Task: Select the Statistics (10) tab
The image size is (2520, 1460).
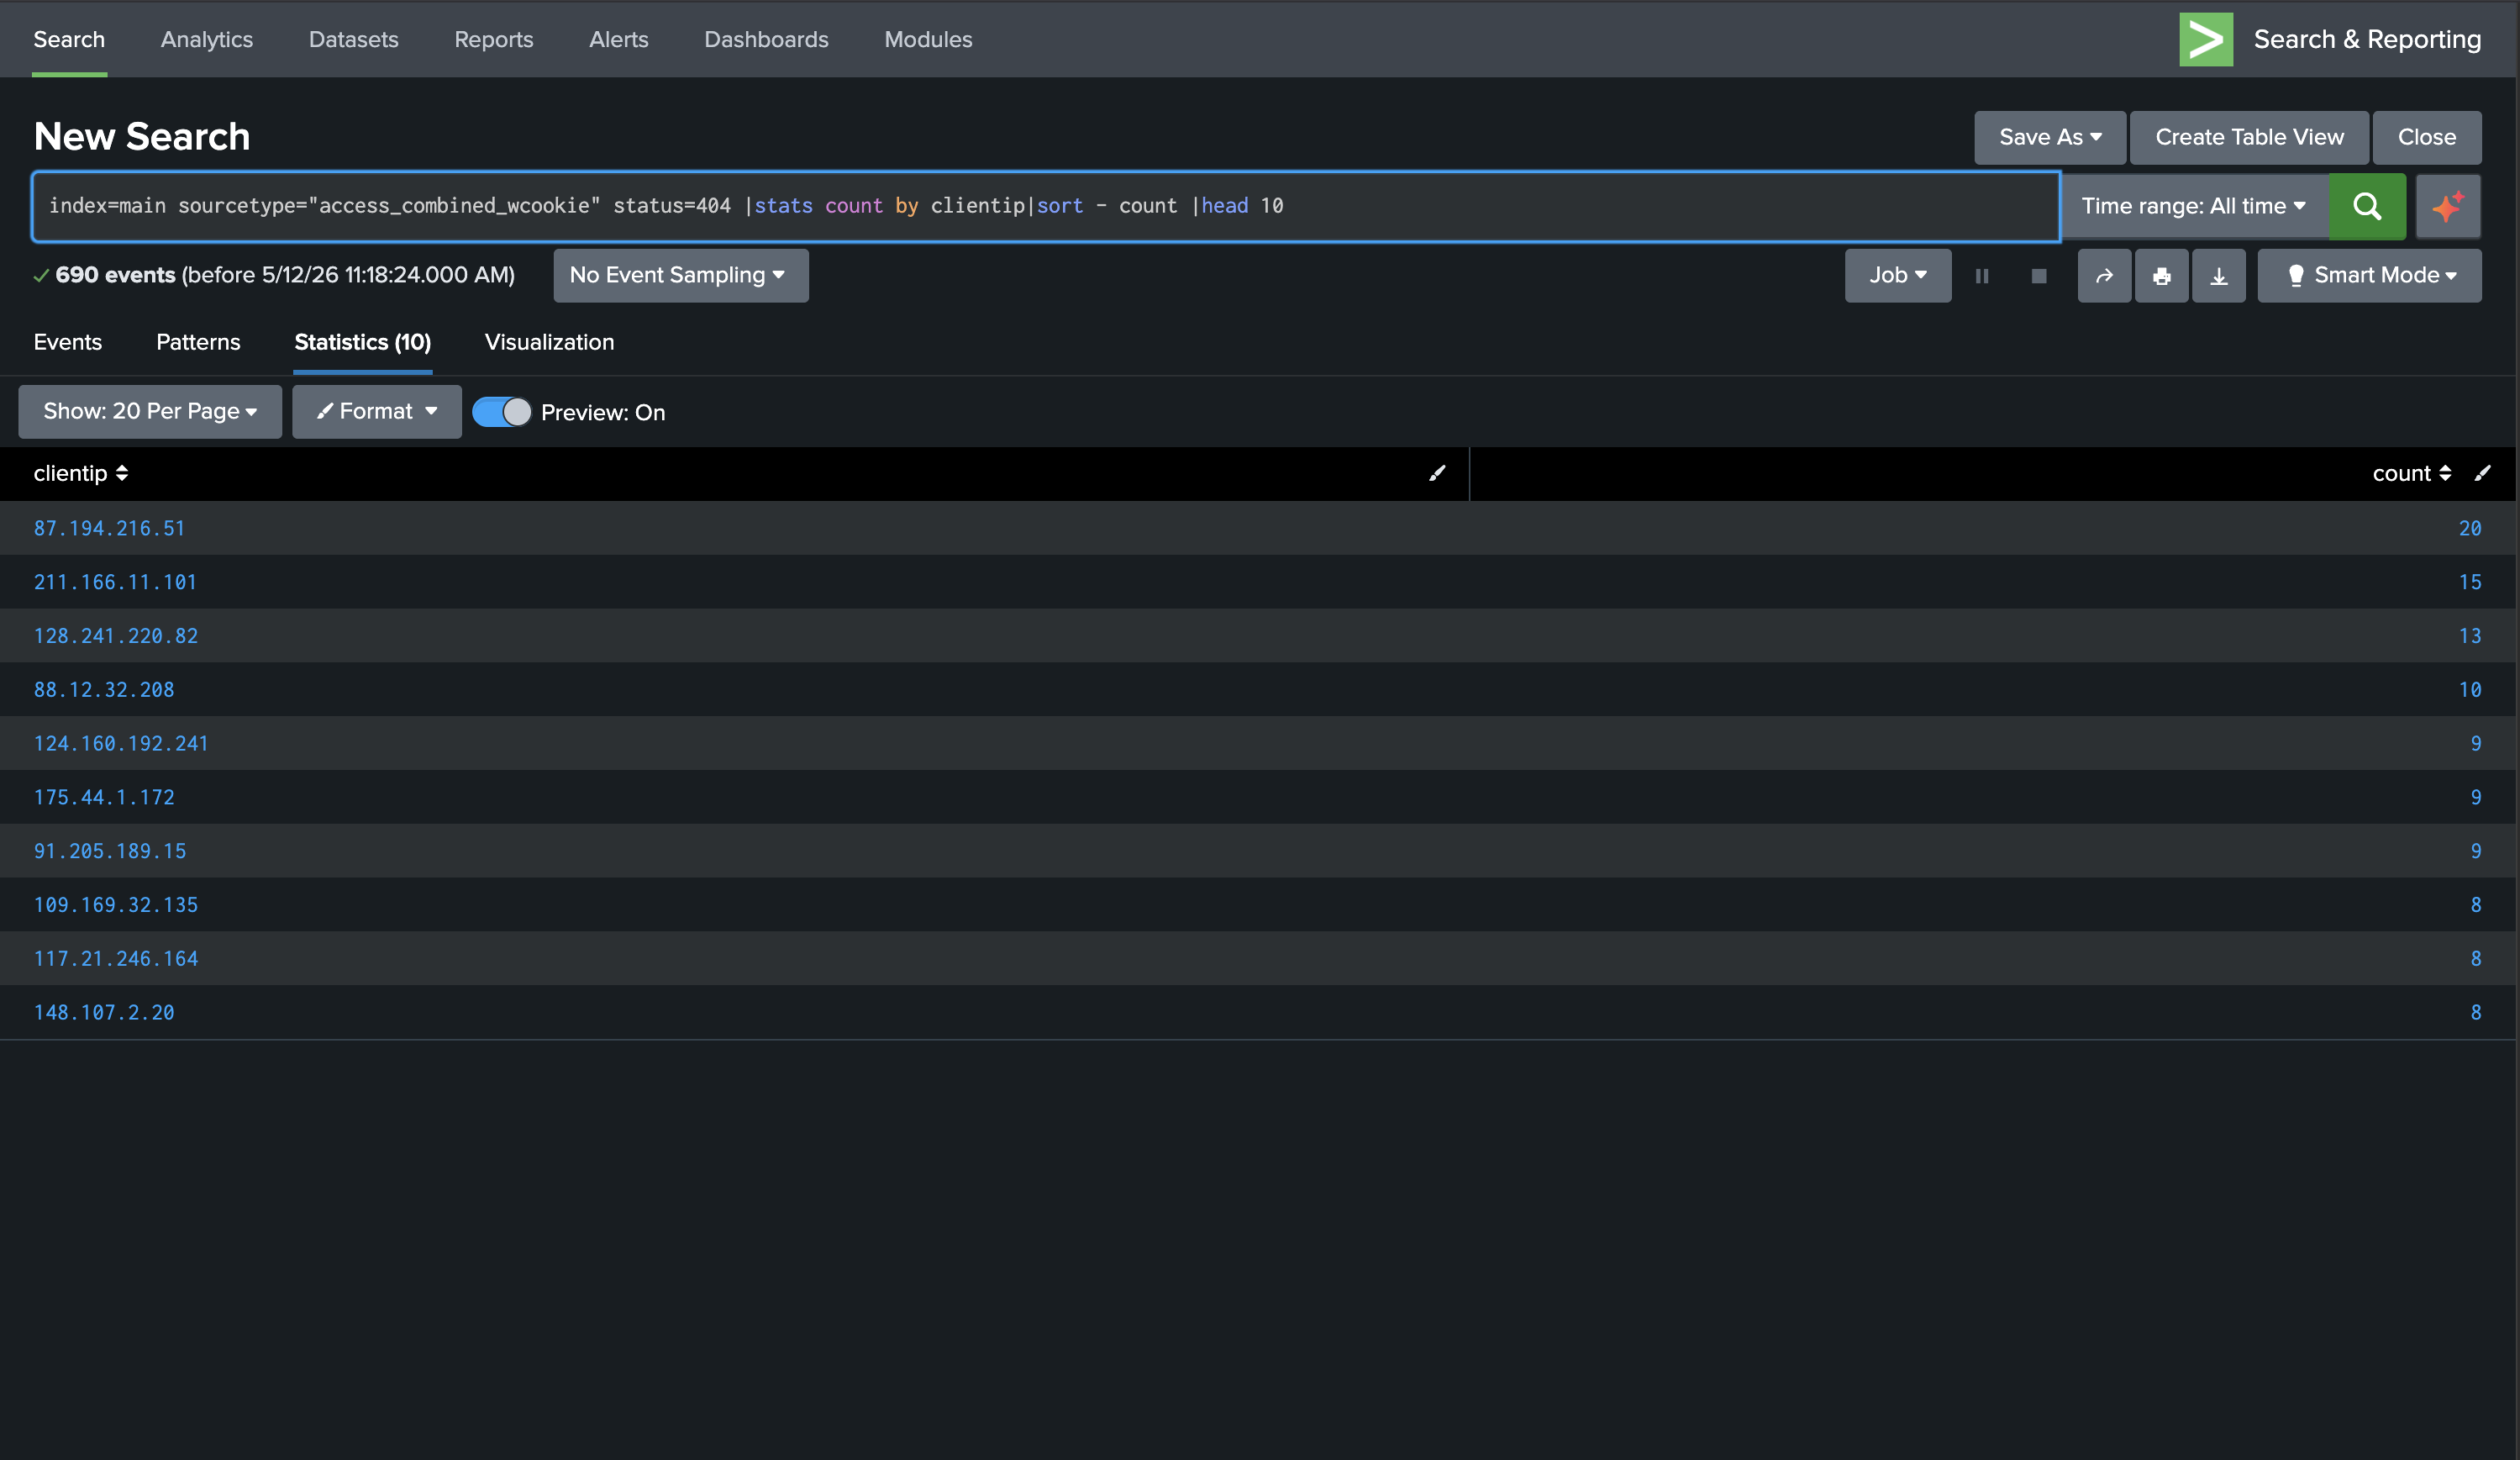Action: [362, 342]
